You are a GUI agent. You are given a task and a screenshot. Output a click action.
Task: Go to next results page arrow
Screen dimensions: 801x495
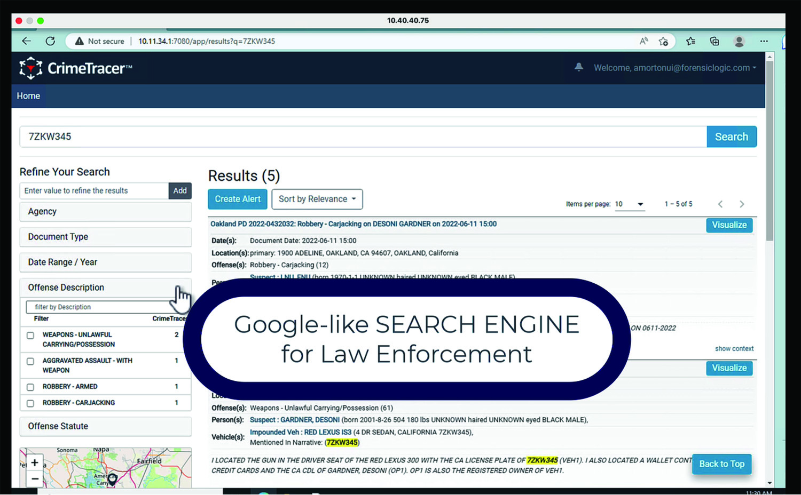(742, 204)
